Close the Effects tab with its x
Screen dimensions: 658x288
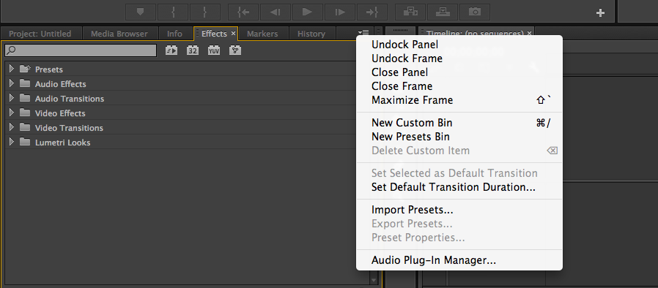tap(233, 34)
